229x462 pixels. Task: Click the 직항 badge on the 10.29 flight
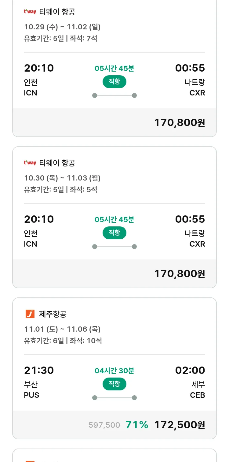point(114,82)
